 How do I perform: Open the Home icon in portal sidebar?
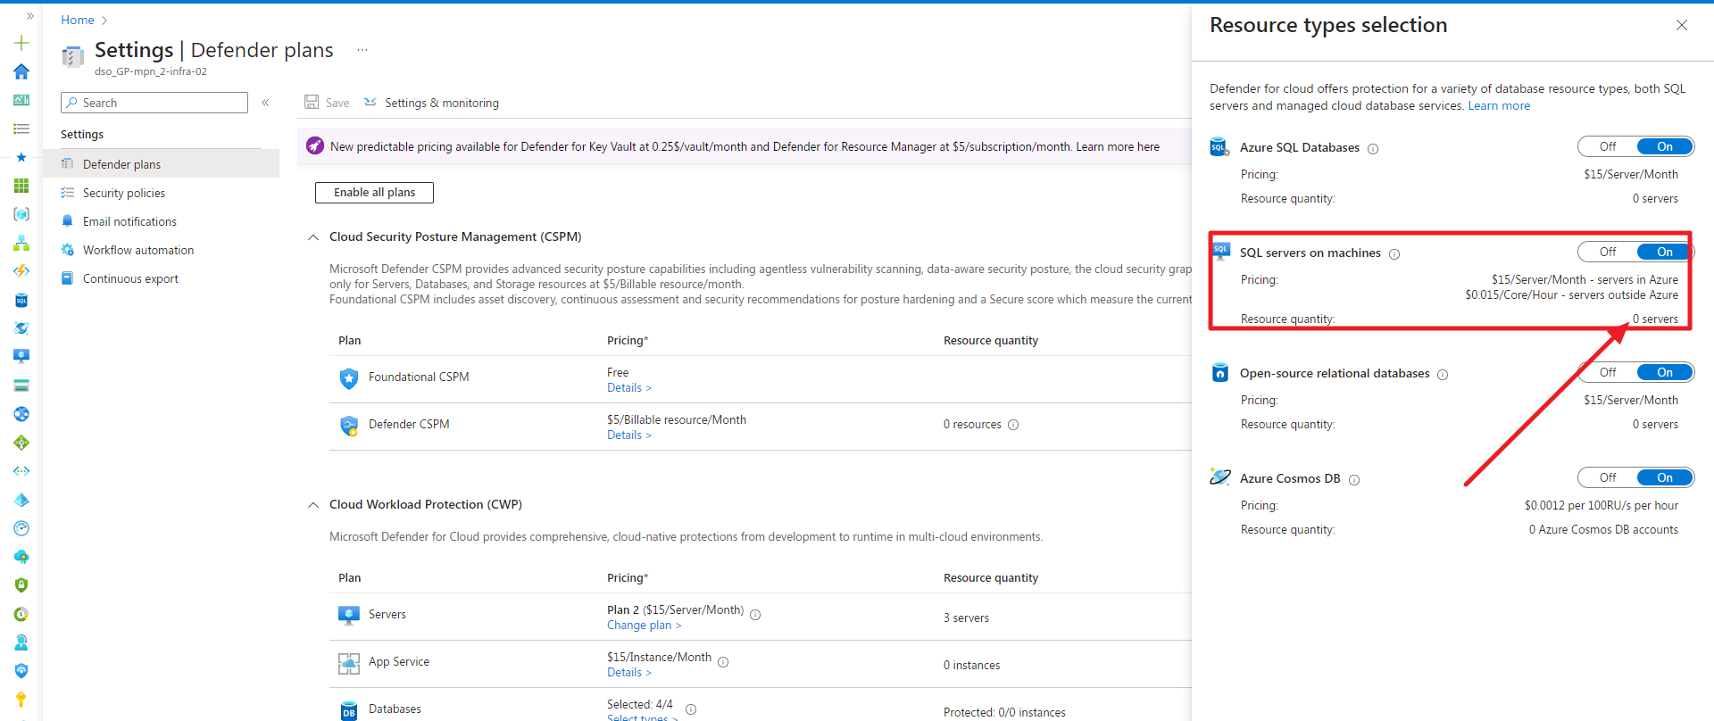(21, 71)
